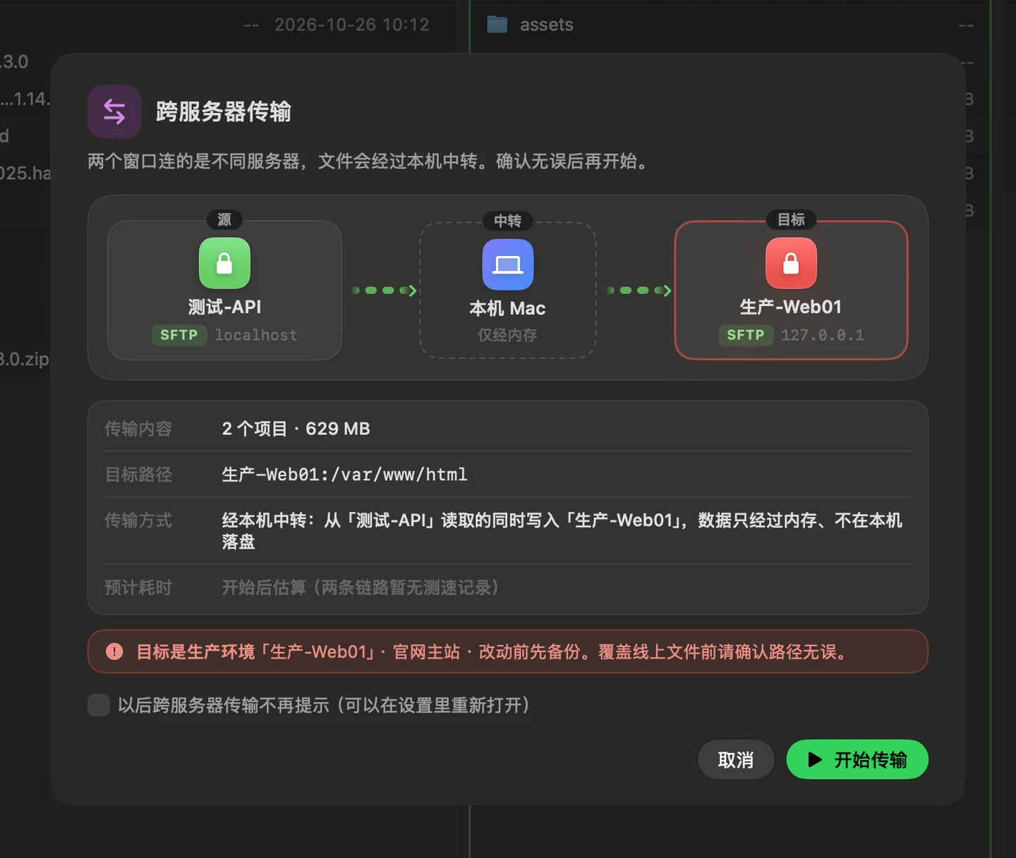Click the 生产-Web01 server name in card

tap(791, 307)
